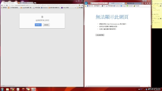Open the IE Tools gear icon
Image resolution: width=162 pixels, height=91 pixels.
coord(149,3)
